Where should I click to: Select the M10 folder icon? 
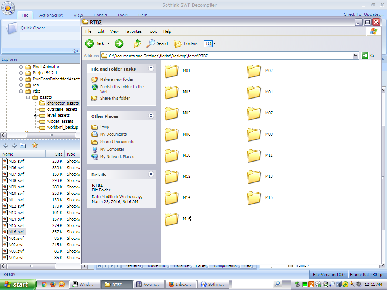pyautogui.click(x=172, y=156)
